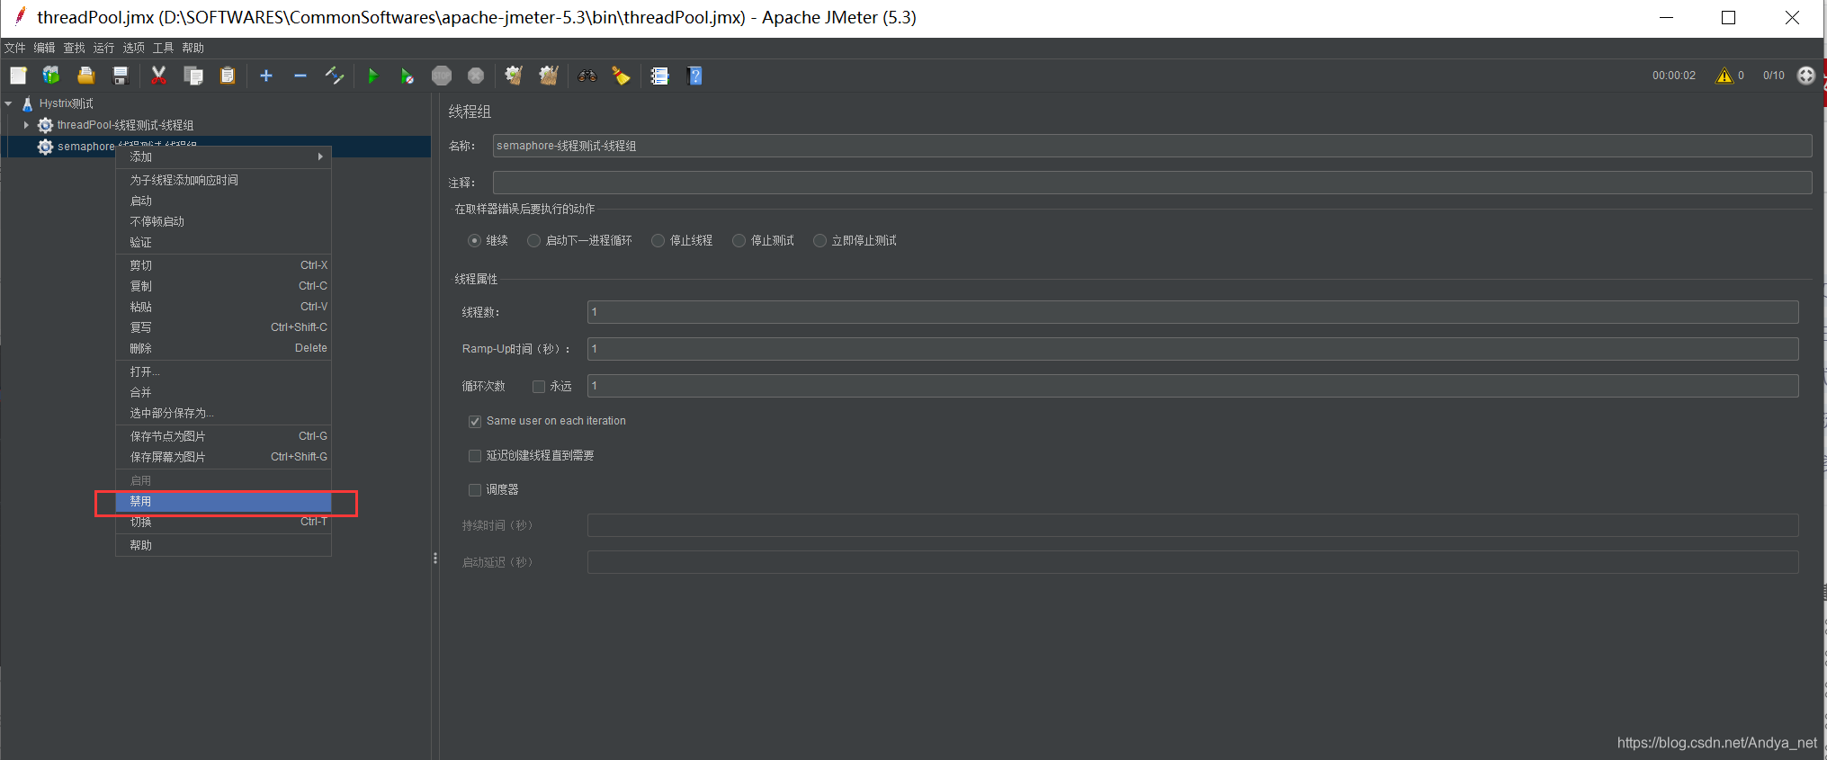Choose 不停顿启动 in the context menu
The height and width of the screenshot is (760, 1827).
pos(224,221)
